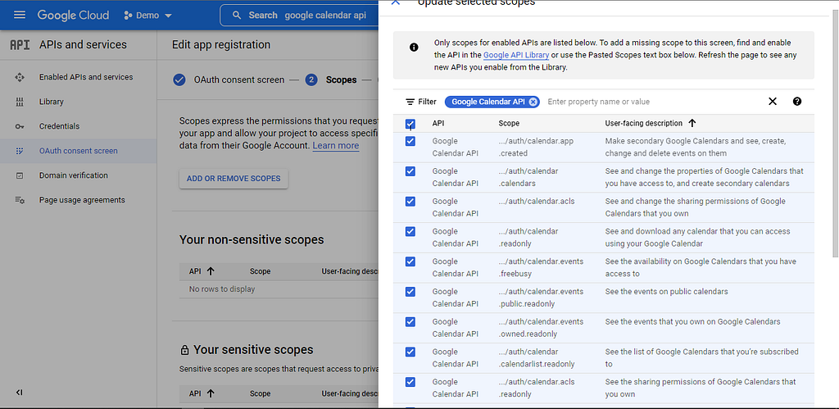Click the Library grid icon
The width and height of the screenshot is (839, 409).
coord(20,102)
